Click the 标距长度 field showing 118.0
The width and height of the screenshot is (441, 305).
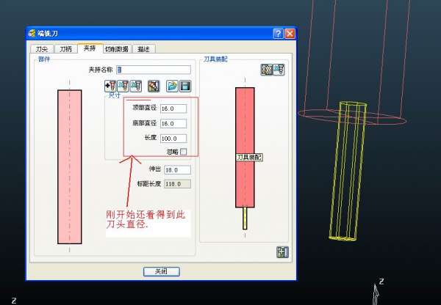[177, 184]
